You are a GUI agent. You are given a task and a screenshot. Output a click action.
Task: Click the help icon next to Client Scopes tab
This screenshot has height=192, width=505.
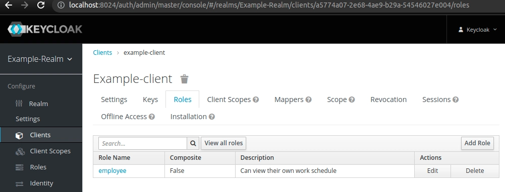256,100
